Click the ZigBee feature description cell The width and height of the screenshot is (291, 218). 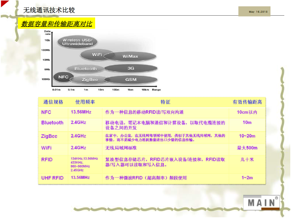tap(165, 138)
